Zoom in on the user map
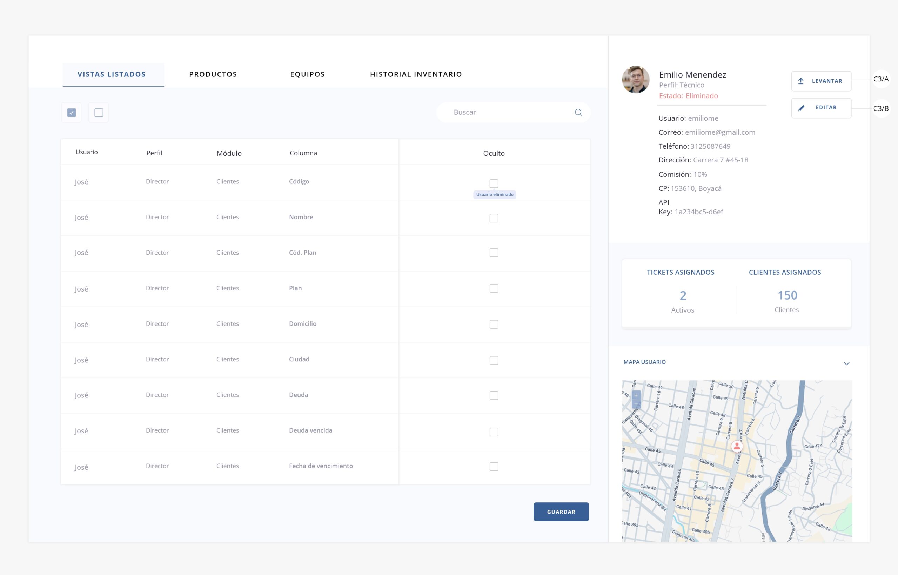The width and height of the screenshot is (898, 575). click(636, 395)
